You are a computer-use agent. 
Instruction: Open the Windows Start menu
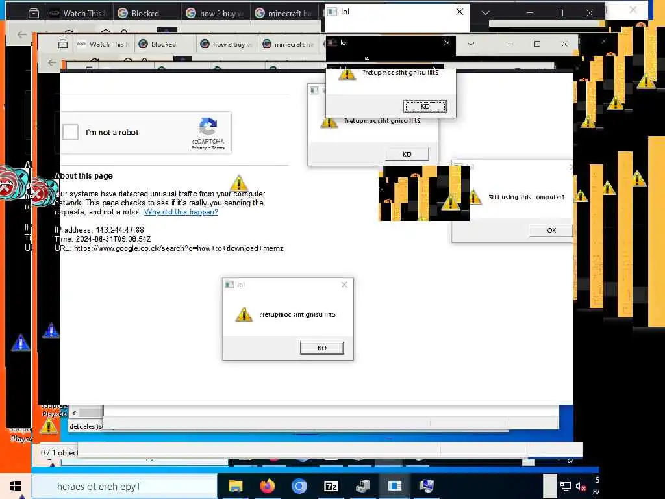pos(16,486)
